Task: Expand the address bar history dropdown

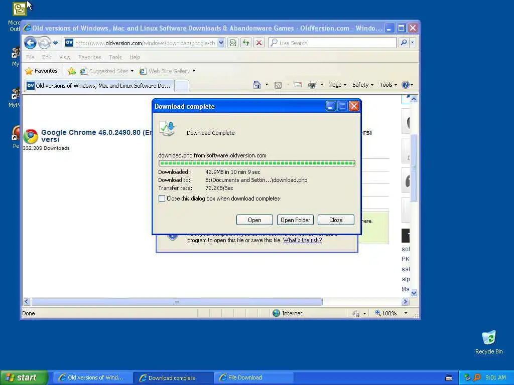Action: tap(221, 43)
